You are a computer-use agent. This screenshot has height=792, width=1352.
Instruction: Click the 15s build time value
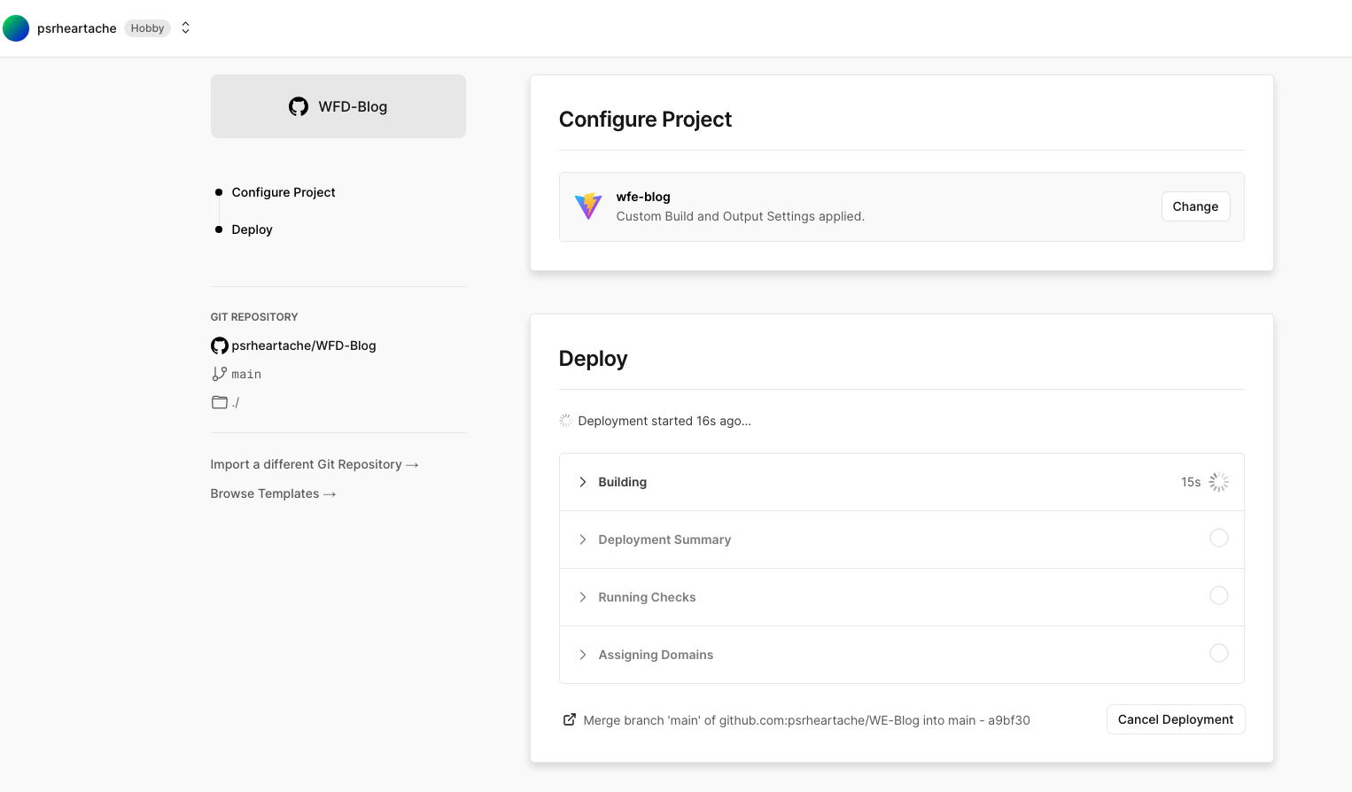[1191, 482]
